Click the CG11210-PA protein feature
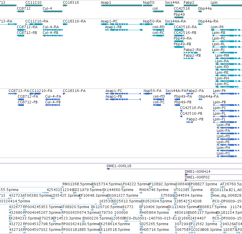 click(35, 94)
